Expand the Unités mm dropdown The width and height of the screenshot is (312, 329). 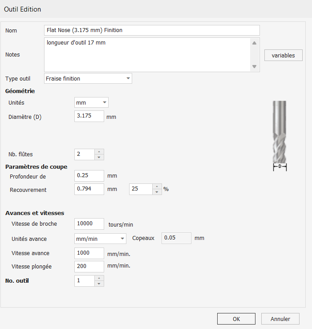pos(91,102)
